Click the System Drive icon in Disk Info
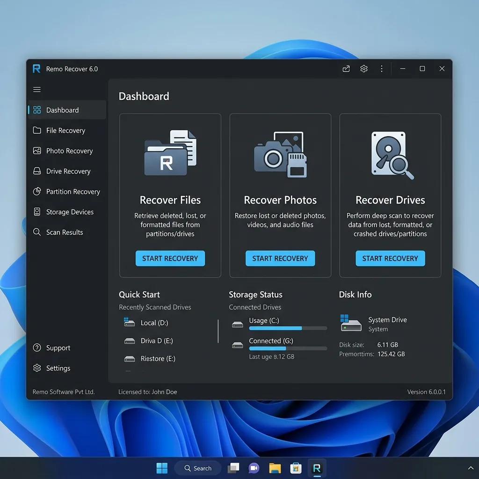 coord(351,323)
